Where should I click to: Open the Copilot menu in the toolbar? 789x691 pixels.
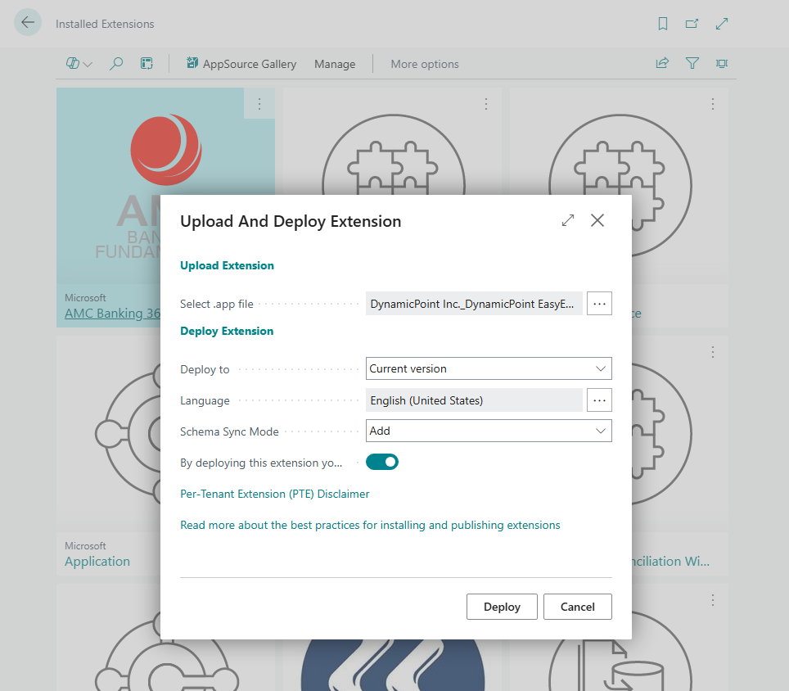79,63
